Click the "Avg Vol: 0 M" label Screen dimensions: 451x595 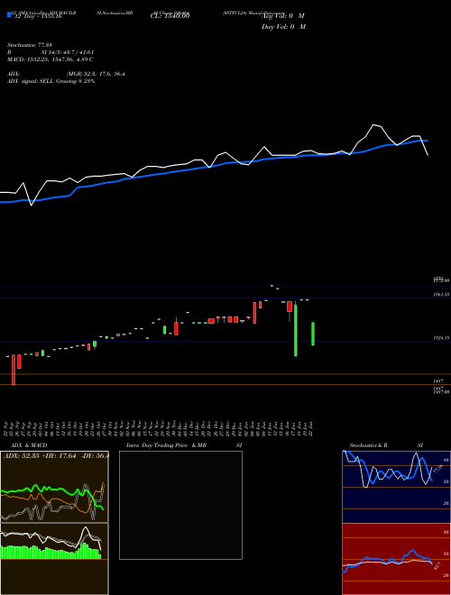click(284, 16)
